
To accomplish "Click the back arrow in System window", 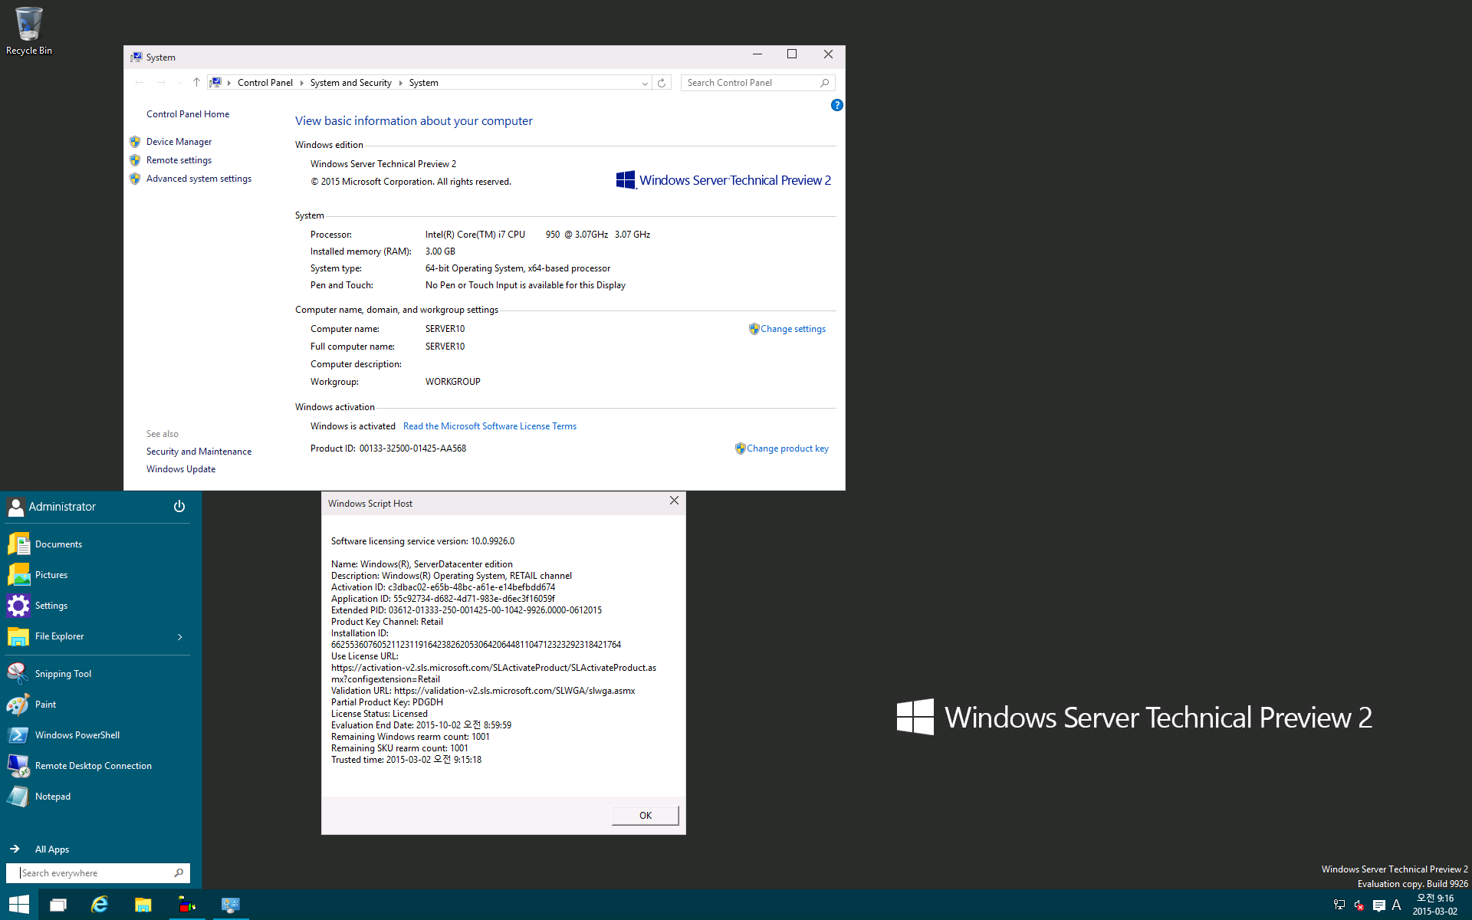I will coord(139,82).
